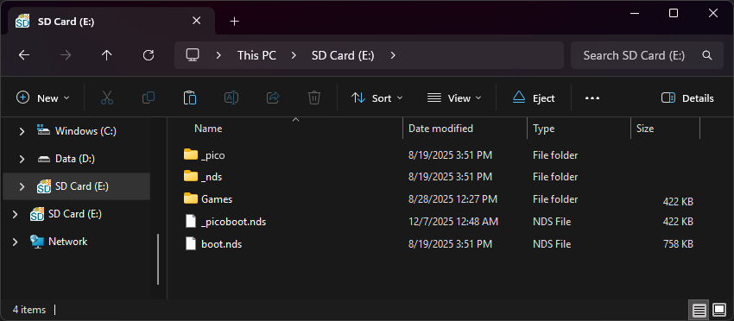This screenshot has width=734, height=321.
Task: Click the Network icon in sidebar
Action: tap(37, 242)
